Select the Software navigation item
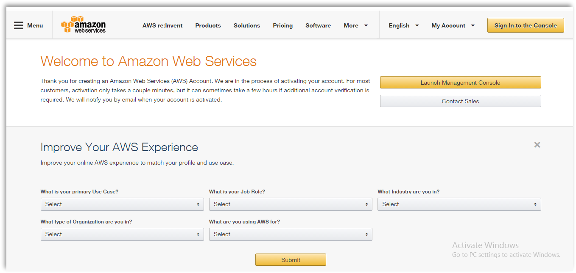The width and height of the screenshot is (576, 273). 318,25
